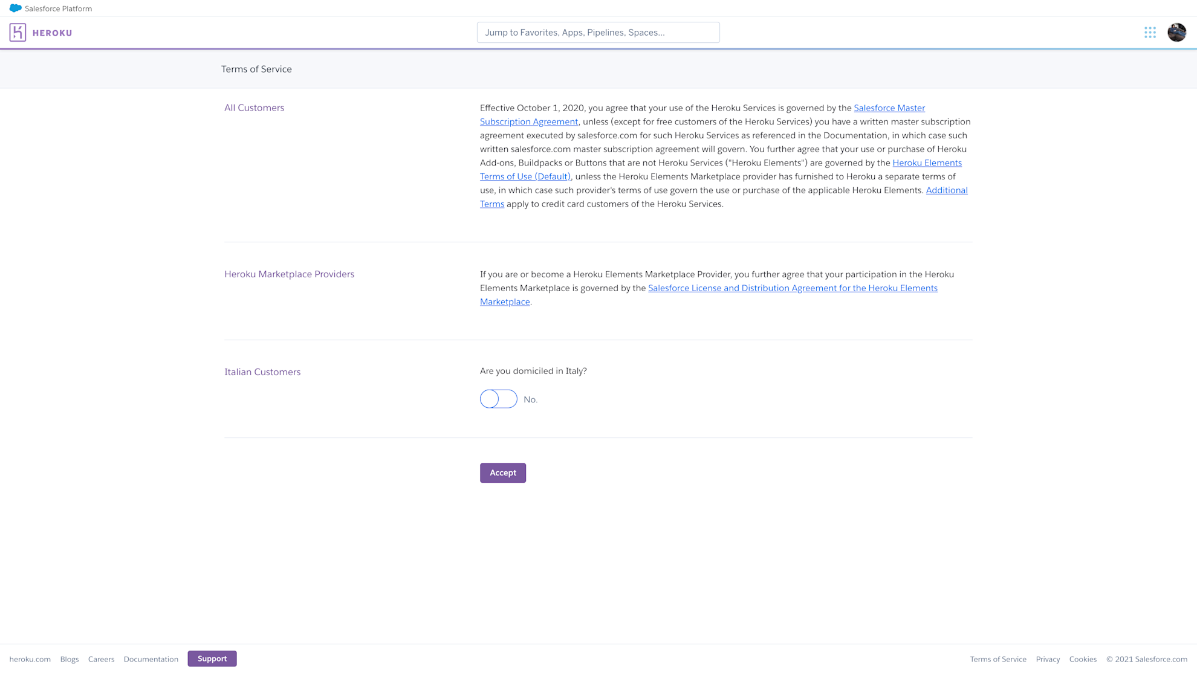Click the Accept button
1197x673 pixels.
[x=502, y=473]
